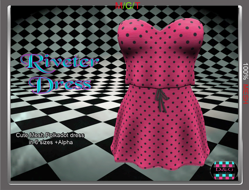Image resolution: width=249 pixels, height=190 pixels.
Task: Click 'Cute Mesh Polkadot dress' description line
Action: pyautogui.click(x=50, y=135)
